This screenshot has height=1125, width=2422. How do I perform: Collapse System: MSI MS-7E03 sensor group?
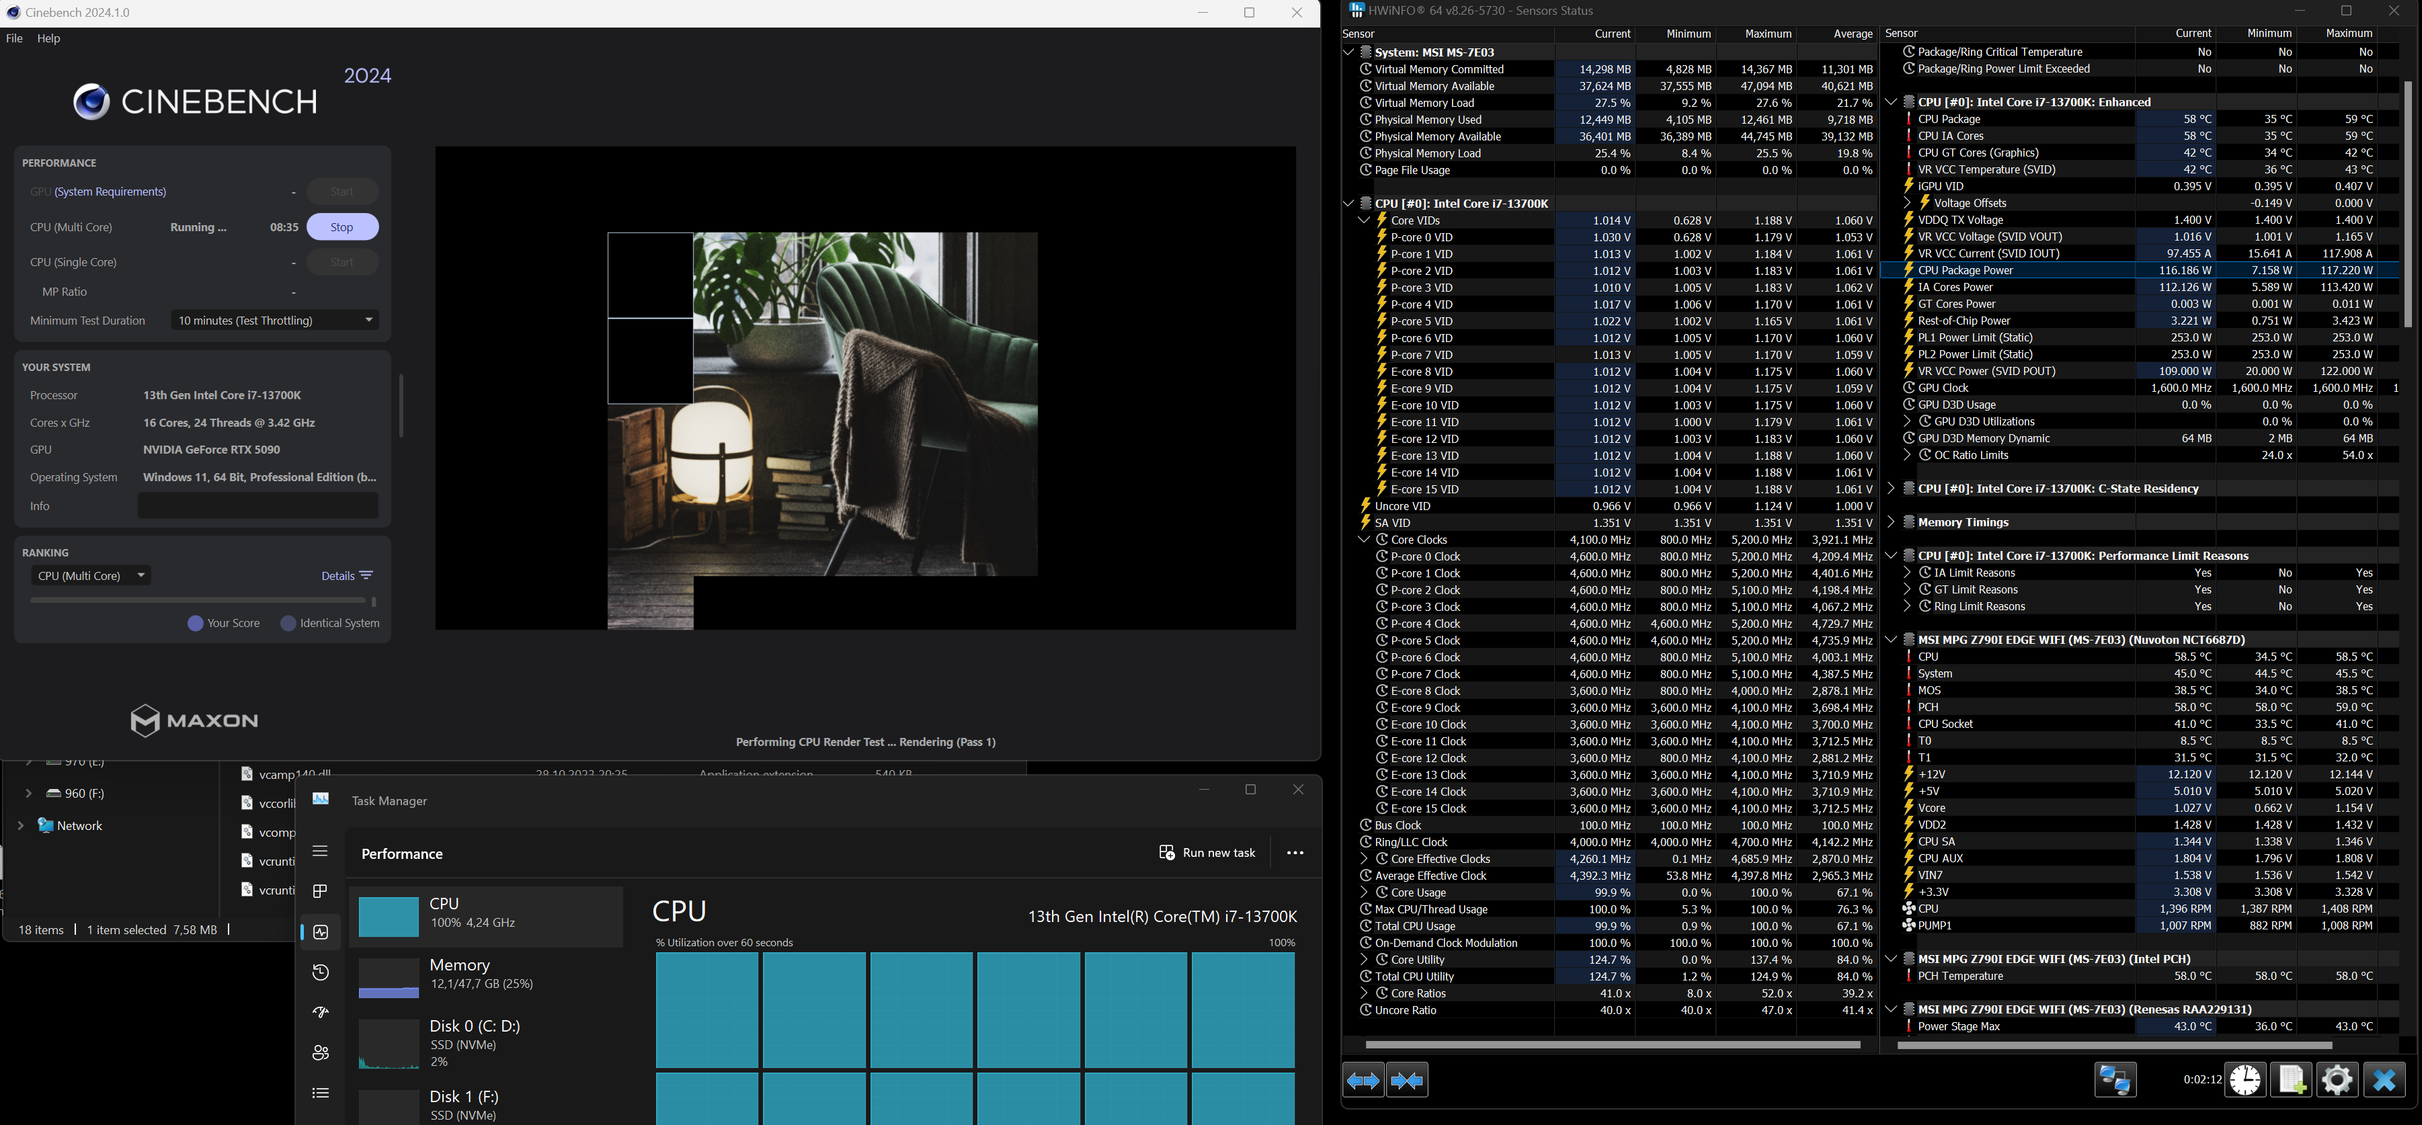point(1348,52)
